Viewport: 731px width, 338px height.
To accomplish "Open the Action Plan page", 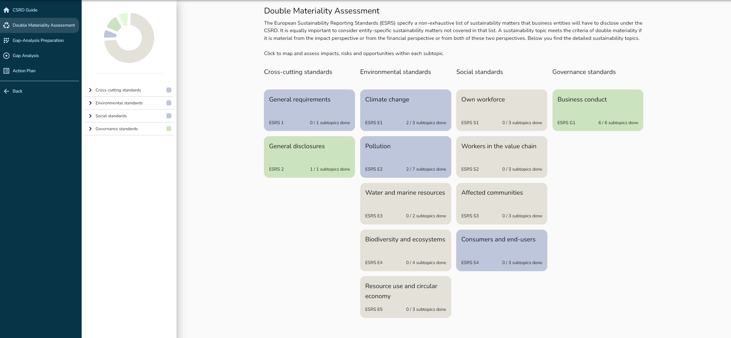I will [x=39, y=71].
